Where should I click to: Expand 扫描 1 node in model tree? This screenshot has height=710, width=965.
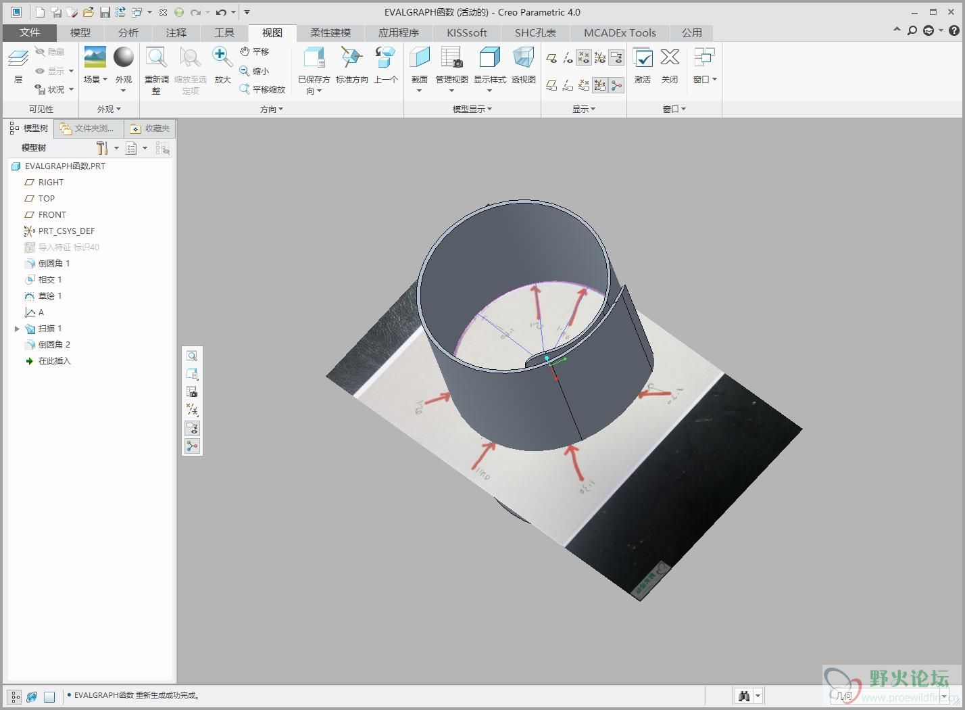pyautogui.click(x=17, y=329)
